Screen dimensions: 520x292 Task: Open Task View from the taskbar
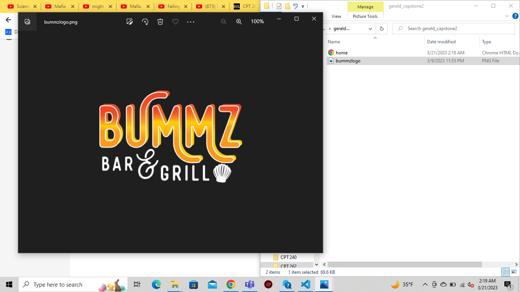pyautogui.click(x=137, y=284)
